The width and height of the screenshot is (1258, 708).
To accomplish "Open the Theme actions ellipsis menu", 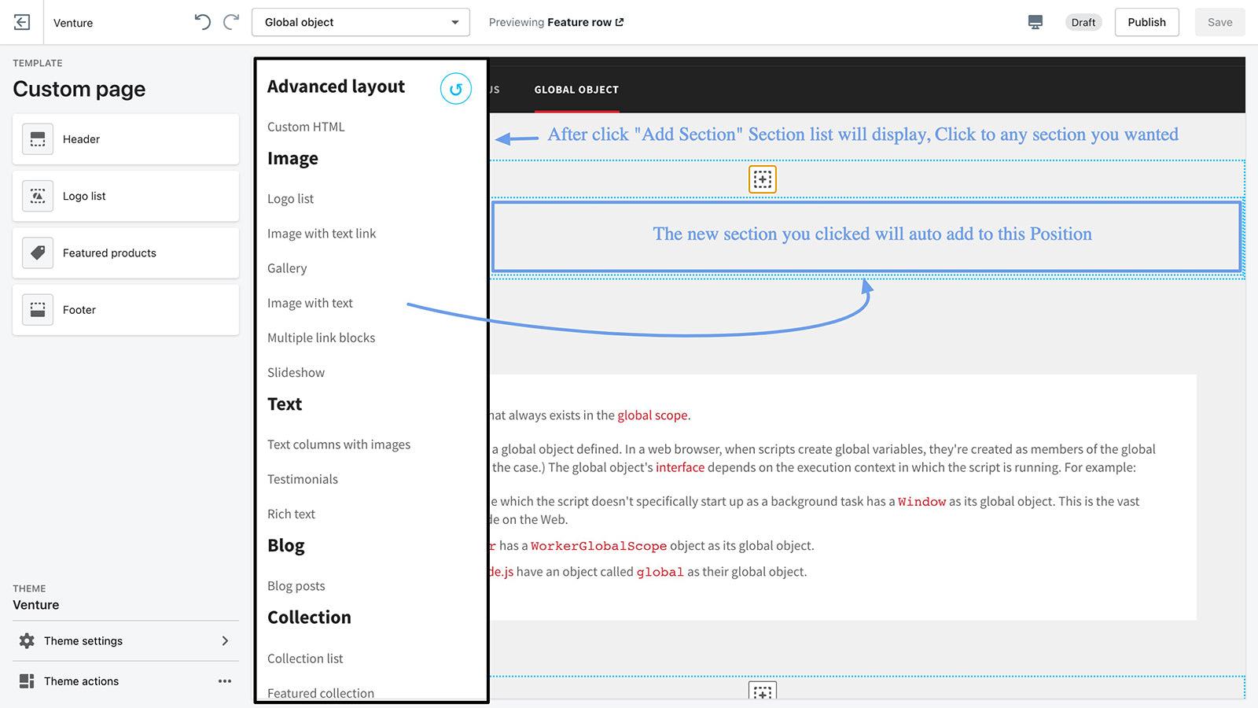I will (x=225, y=681).
